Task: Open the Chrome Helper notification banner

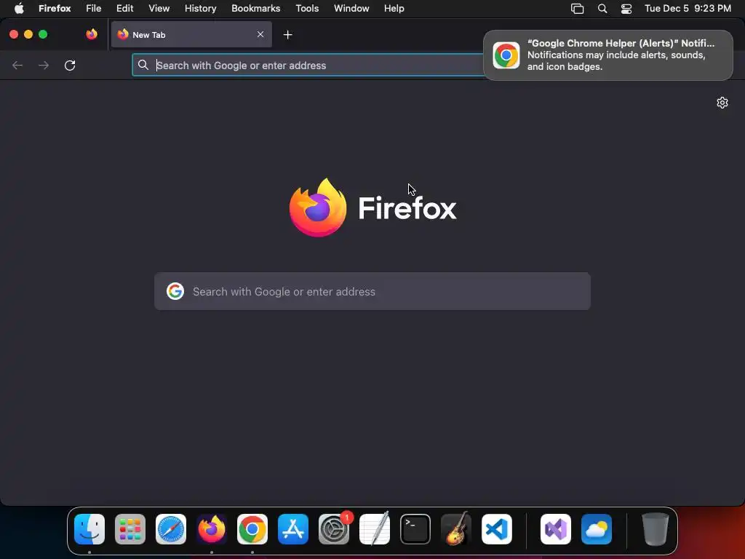Action: (607, 55)
